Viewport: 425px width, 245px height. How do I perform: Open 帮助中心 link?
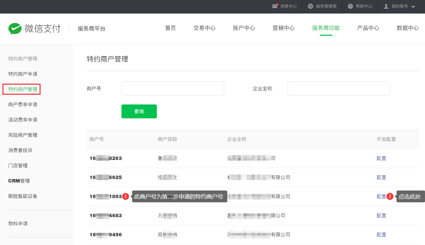click(x=364, y=6)
